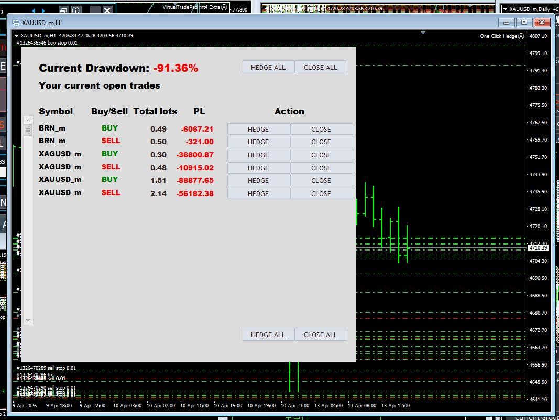
Task: Close the XAUUSD_m SELL 2.14 position
Action: click(x=321, y=193)
